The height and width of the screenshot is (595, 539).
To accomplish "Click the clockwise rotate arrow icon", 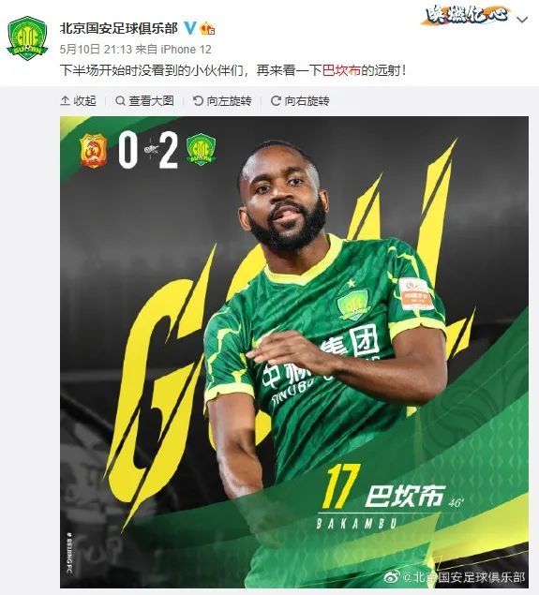I will (x=276, y=100).
